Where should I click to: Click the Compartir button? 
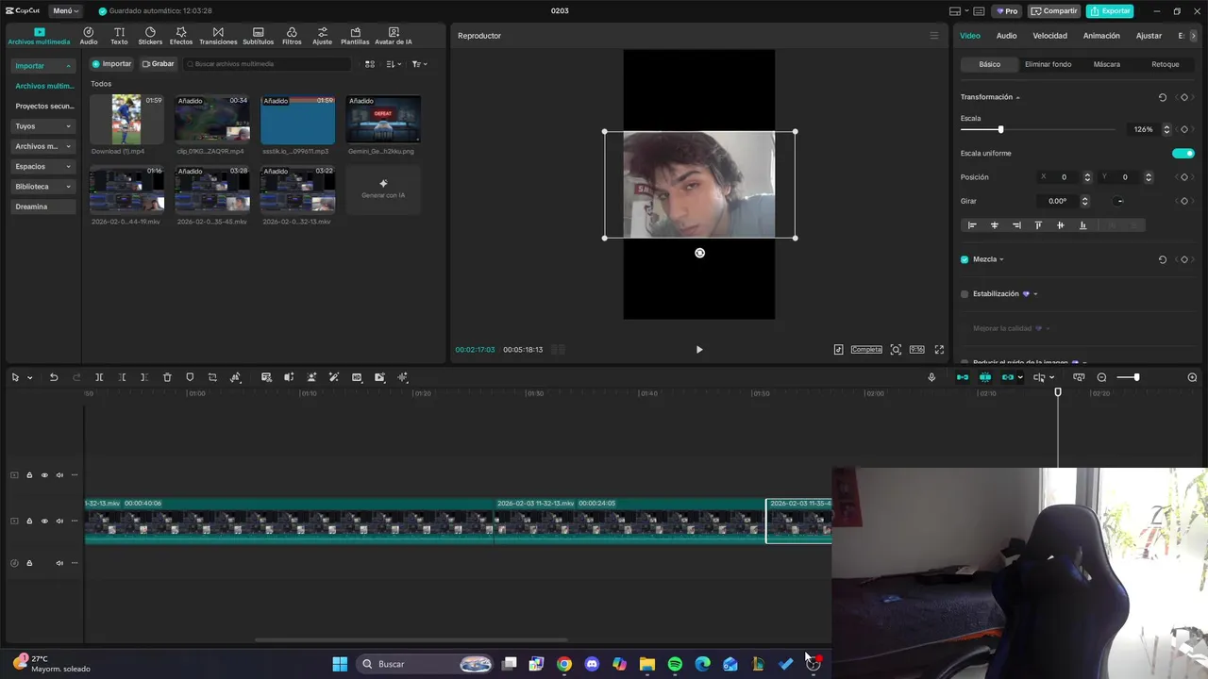pos(1053,11)
